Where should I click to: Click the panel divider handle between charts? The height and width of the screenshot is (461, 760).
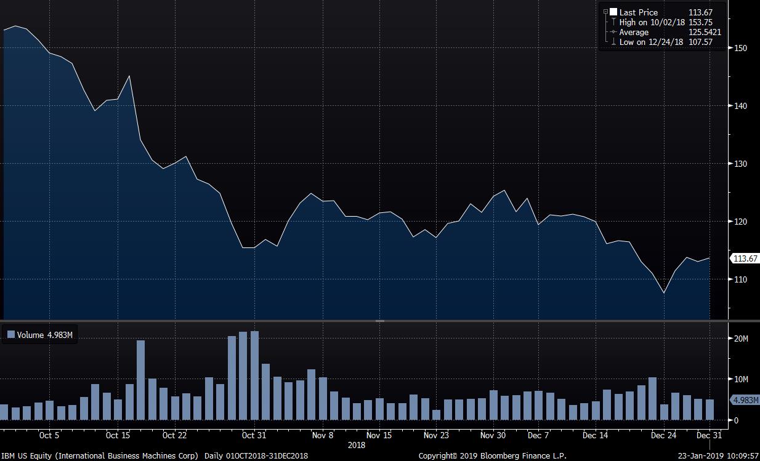coord(380,321)
